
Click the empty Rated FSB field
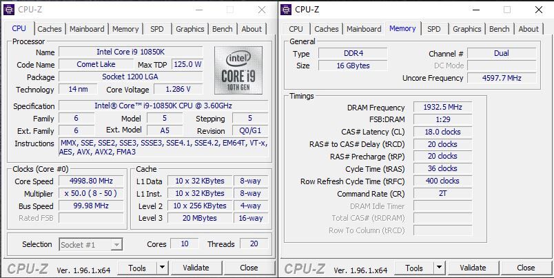(91, 218)
